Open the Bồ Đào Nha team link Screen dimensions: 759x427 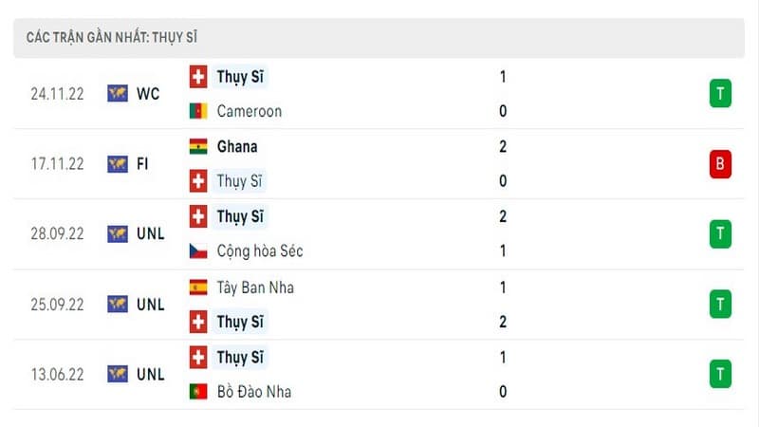(253, 391)
